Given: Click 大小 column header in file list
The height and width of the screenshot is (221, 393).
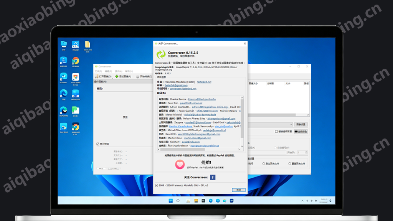Looking at the screenshot, I should coord(288,83).
